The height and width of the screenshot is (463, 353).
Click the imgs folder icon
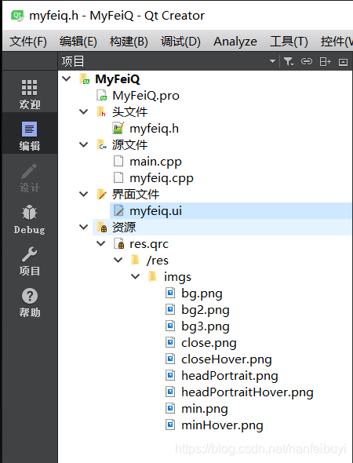[x=152, y=277]
